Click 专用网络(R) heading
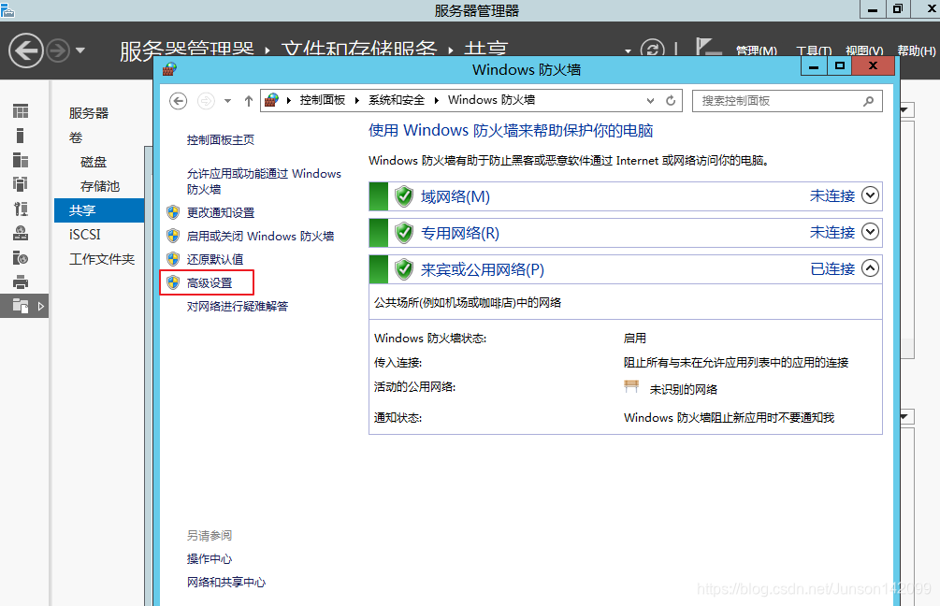 click(x=460, y=233)
